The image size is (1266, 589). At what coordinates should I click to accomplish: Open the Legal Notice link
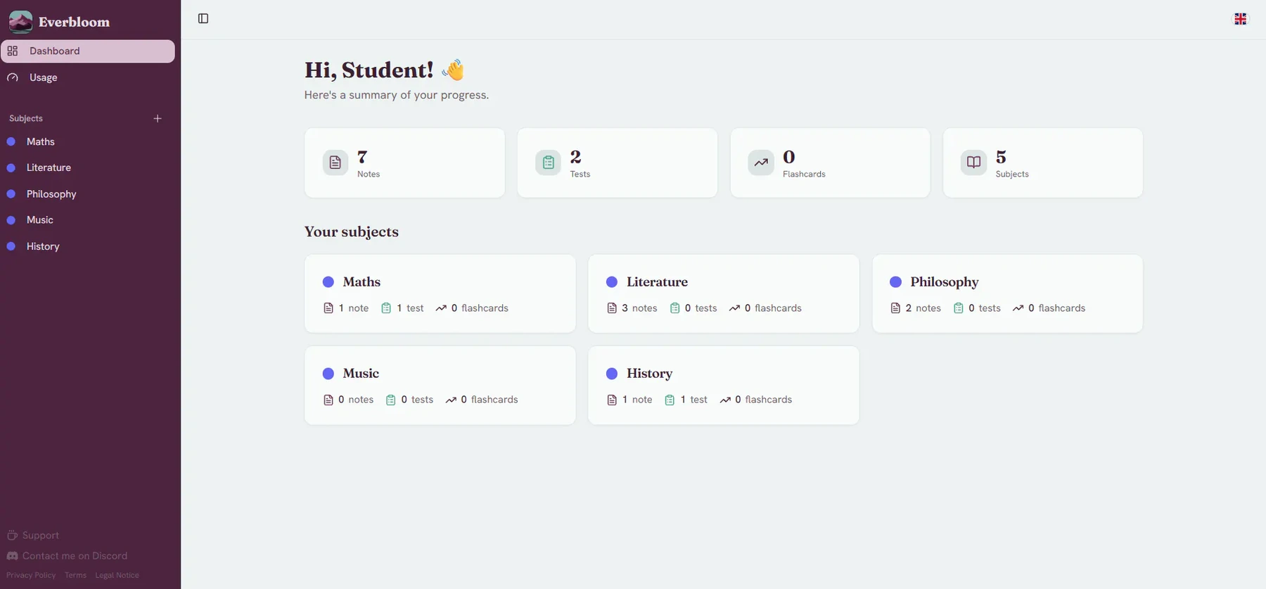click(x=117, y=575)
